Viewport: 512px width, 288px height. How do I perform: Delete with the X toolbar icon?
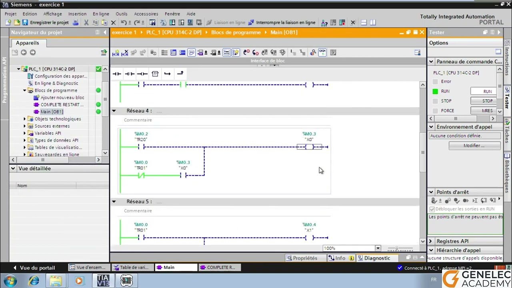pos(113,23)
